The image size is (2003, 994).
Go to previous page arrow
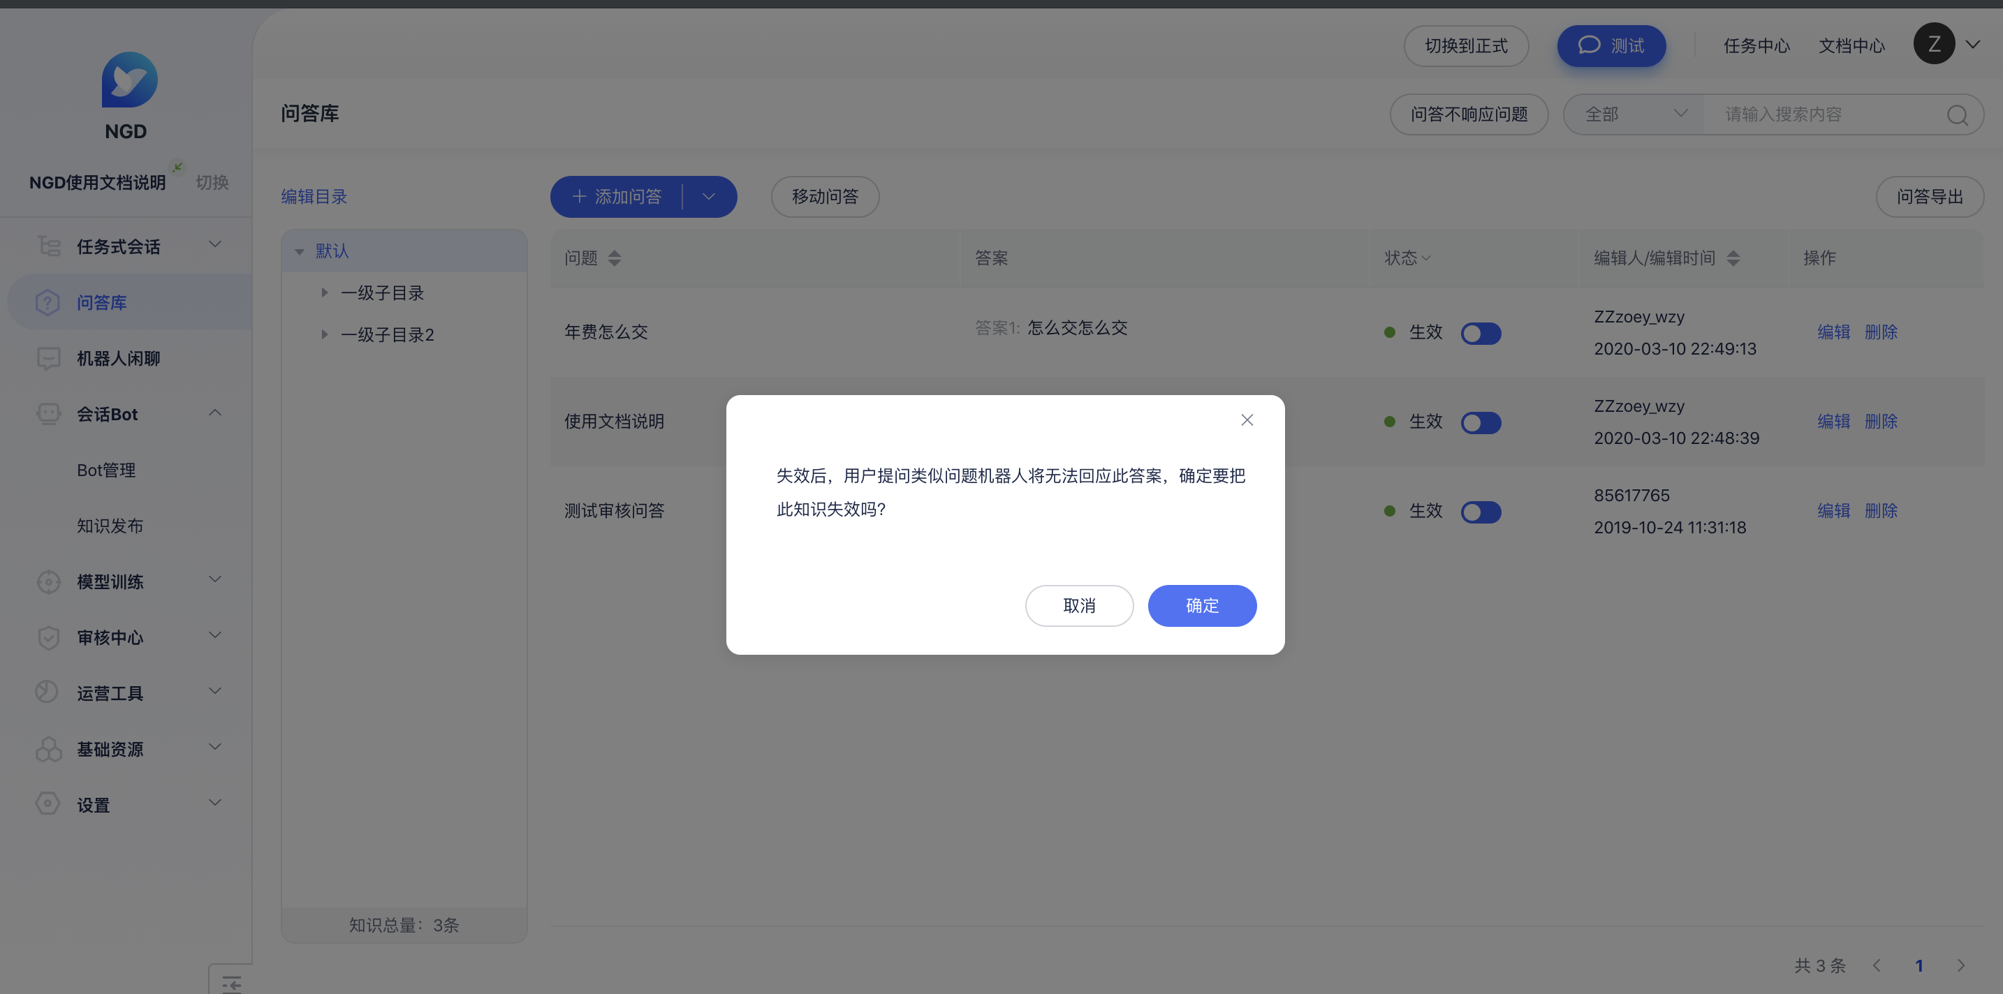coord(1877,965)
